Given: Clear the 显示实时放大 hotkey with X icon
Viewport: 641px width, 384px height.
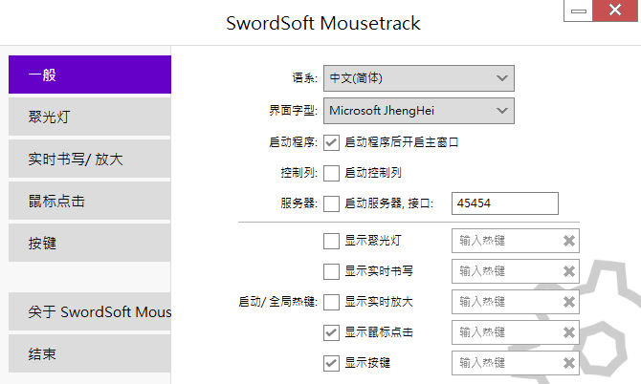Looking at the screenshot, I should click(x=569, y=302).
